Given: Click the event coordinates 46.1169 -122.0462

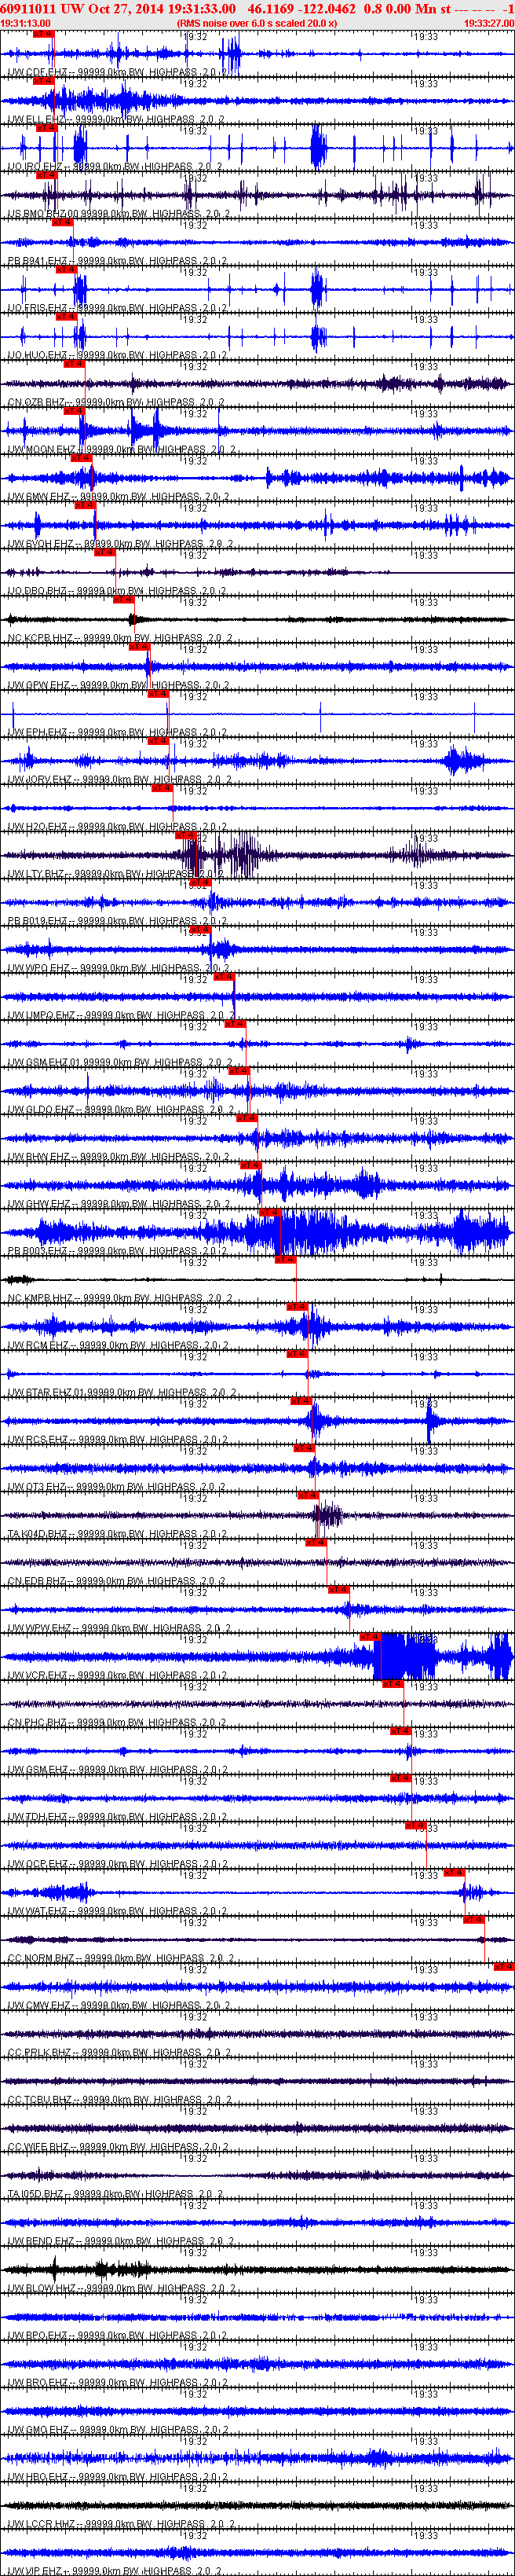Looking at the screenshot, I should pyautogui.click(x=301, y=8).
